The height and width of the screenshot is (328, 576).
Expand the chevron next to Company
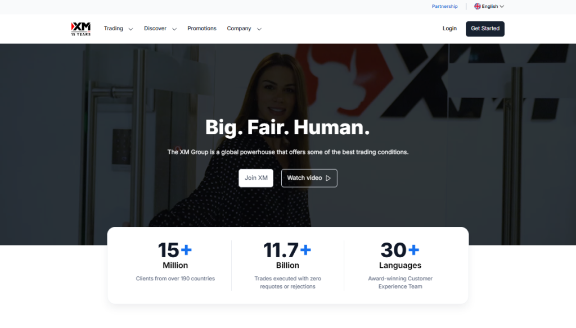[259, 29]
